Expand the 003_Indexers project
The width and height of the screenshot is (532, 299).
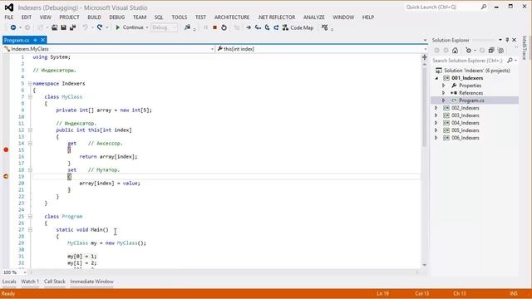pyautogui.click(x=436, y=115)
